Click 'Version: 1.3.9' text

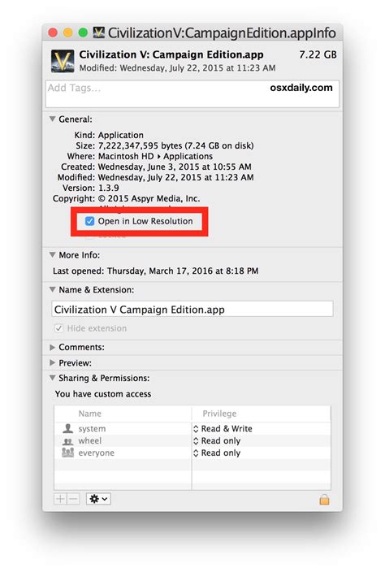(x=91, y=188)
